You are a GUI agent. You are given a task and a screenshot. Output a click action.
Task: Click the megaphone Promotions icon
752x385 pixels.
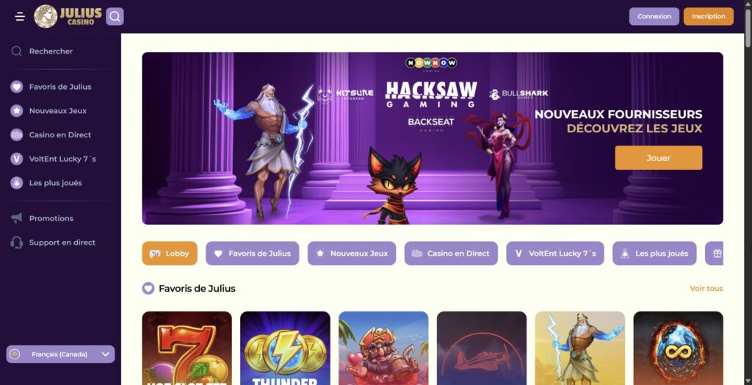coord(17,218)
